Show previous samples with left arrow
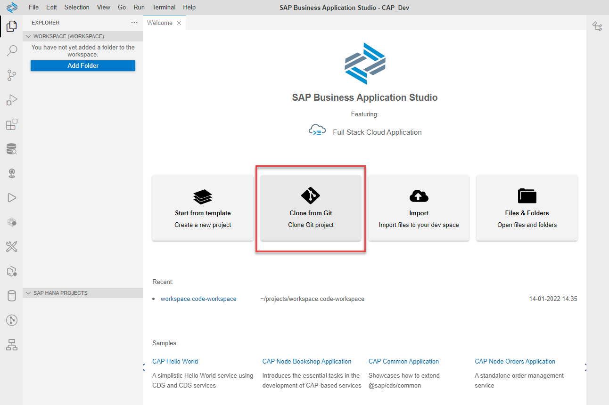Image resolution: width=609 pixels, height=405 pixels. (x=144, y=367)
